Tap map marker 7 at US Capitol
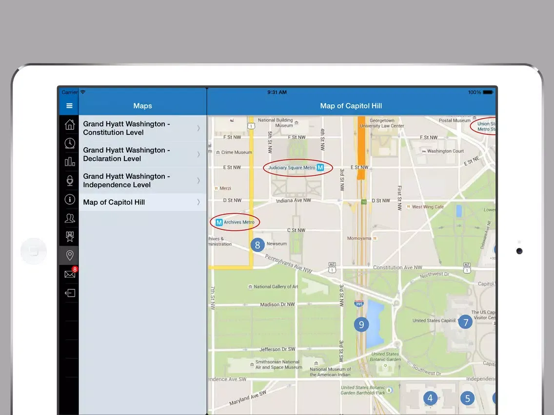Image resolution: width=554 pixels, height=415 pixels. [x=465, y=322]
